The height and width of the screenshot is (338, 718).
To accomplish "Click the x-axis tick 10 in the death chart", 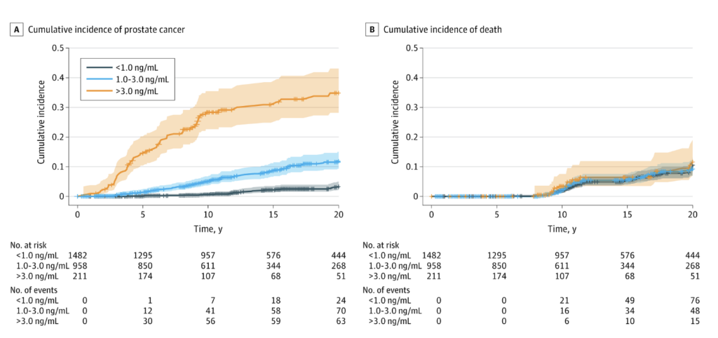I will coord(562,215).
